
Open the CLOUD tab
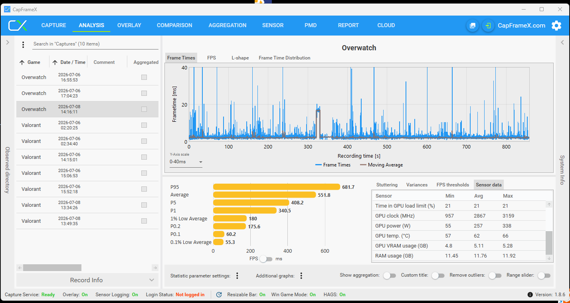tap(386, 25)
